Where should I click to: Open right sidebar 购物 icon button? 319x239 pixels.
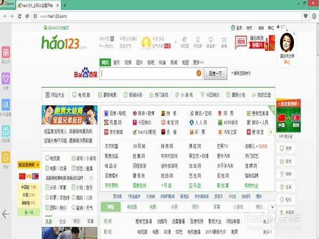click(x=286, y=174)
